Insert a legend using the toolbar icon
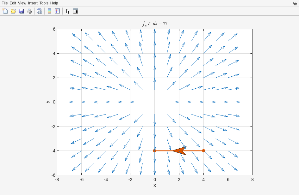Image resolution: width=299 pixels, height=195 pixels. (x=57, y=11)
